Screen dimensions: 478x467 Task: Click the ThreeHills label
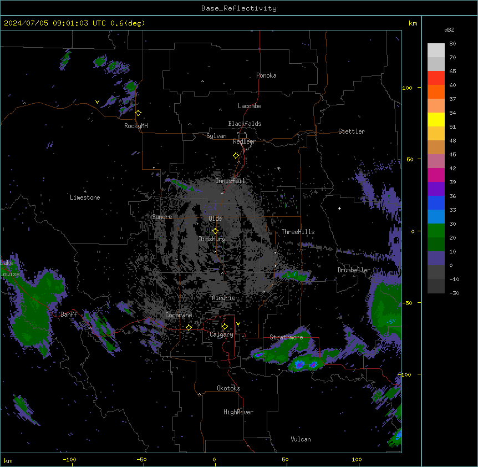click(298, 232)
